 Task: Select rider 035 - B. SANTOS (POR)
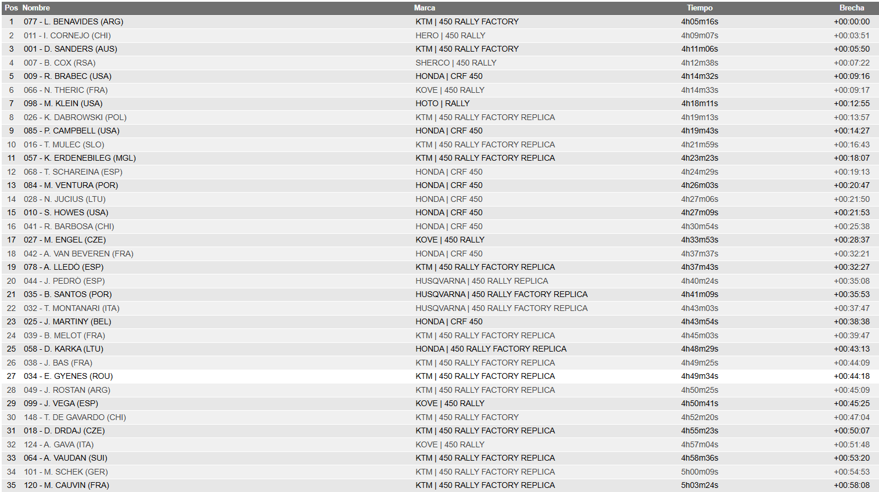point(68,294)
